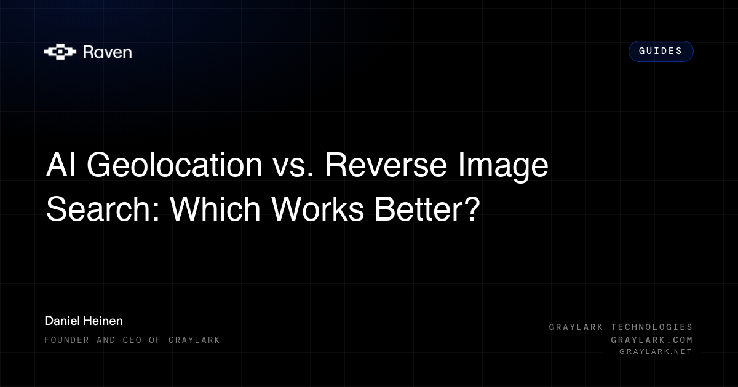Viewport: 738px width, 387px height.
Task: Click "FOUNDER AND CEO OF GRAYLARK" subtitle
Action: click(x=132, y=340)
